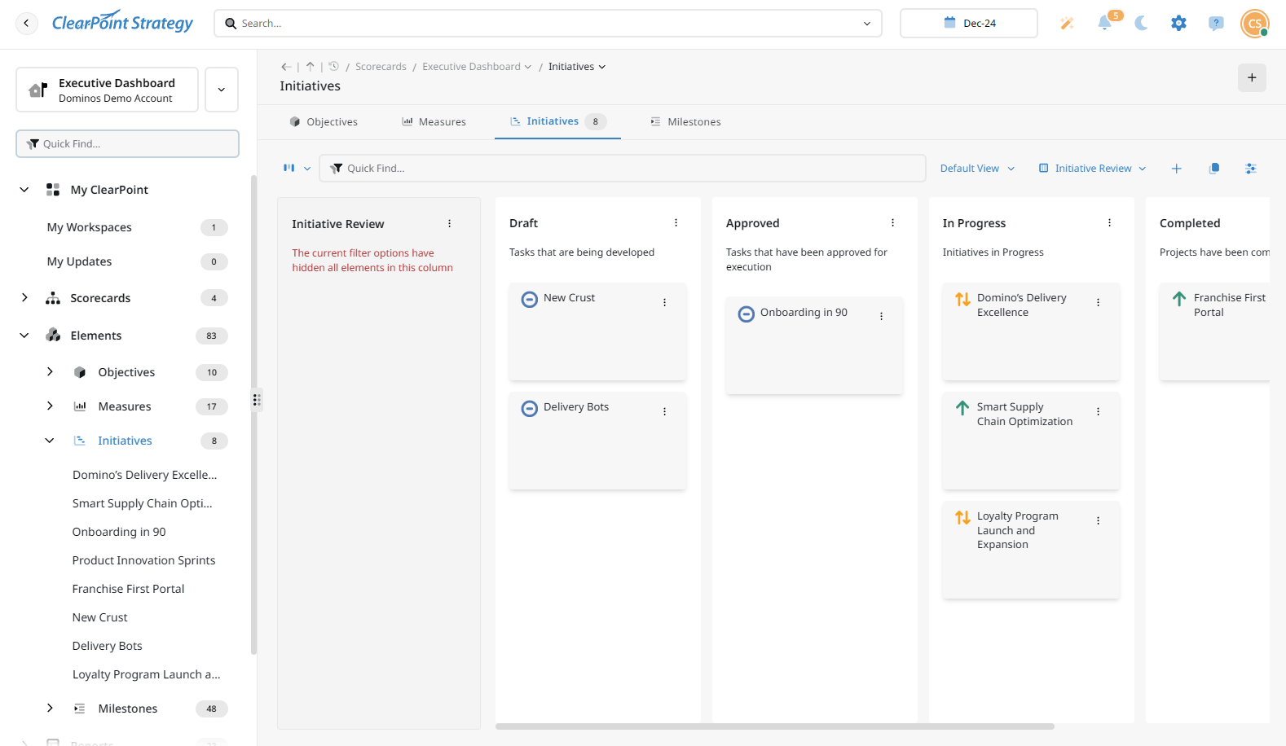Open the Franchise First Portal card
Image resolution: width=1286 pixels, height=746 pixels.
(1214, 331)
